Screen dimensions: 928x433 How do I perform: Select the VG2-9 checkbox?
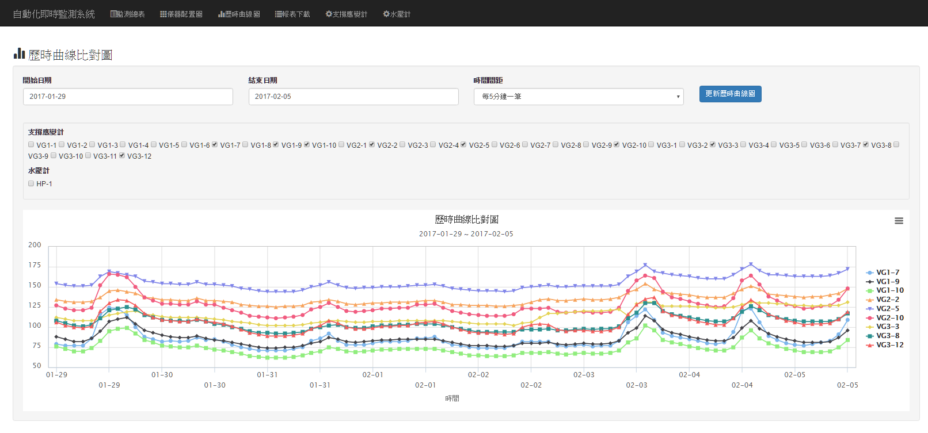point(586,145)
